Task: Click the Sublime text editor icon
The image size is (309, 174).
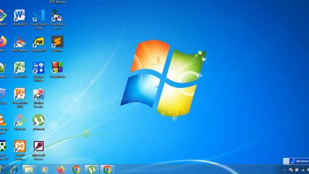Action: click(x=57, y=43)
